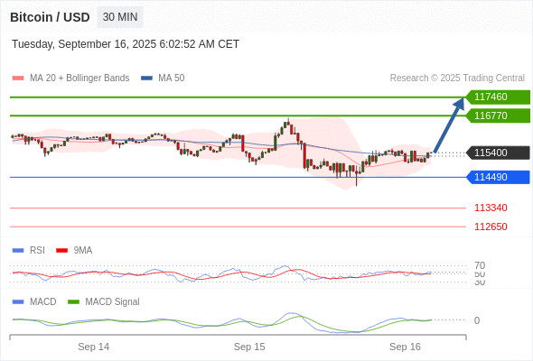Click the 113340 support level label

click(x=491, y=208)
